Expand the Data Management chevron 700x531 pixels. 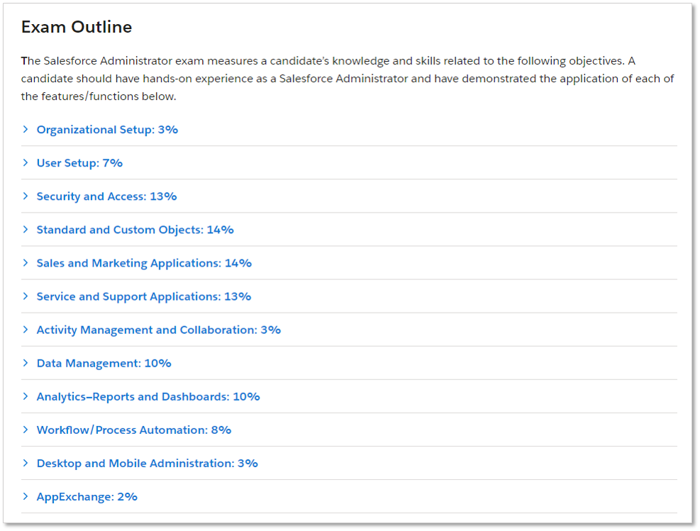coord(26,363)
